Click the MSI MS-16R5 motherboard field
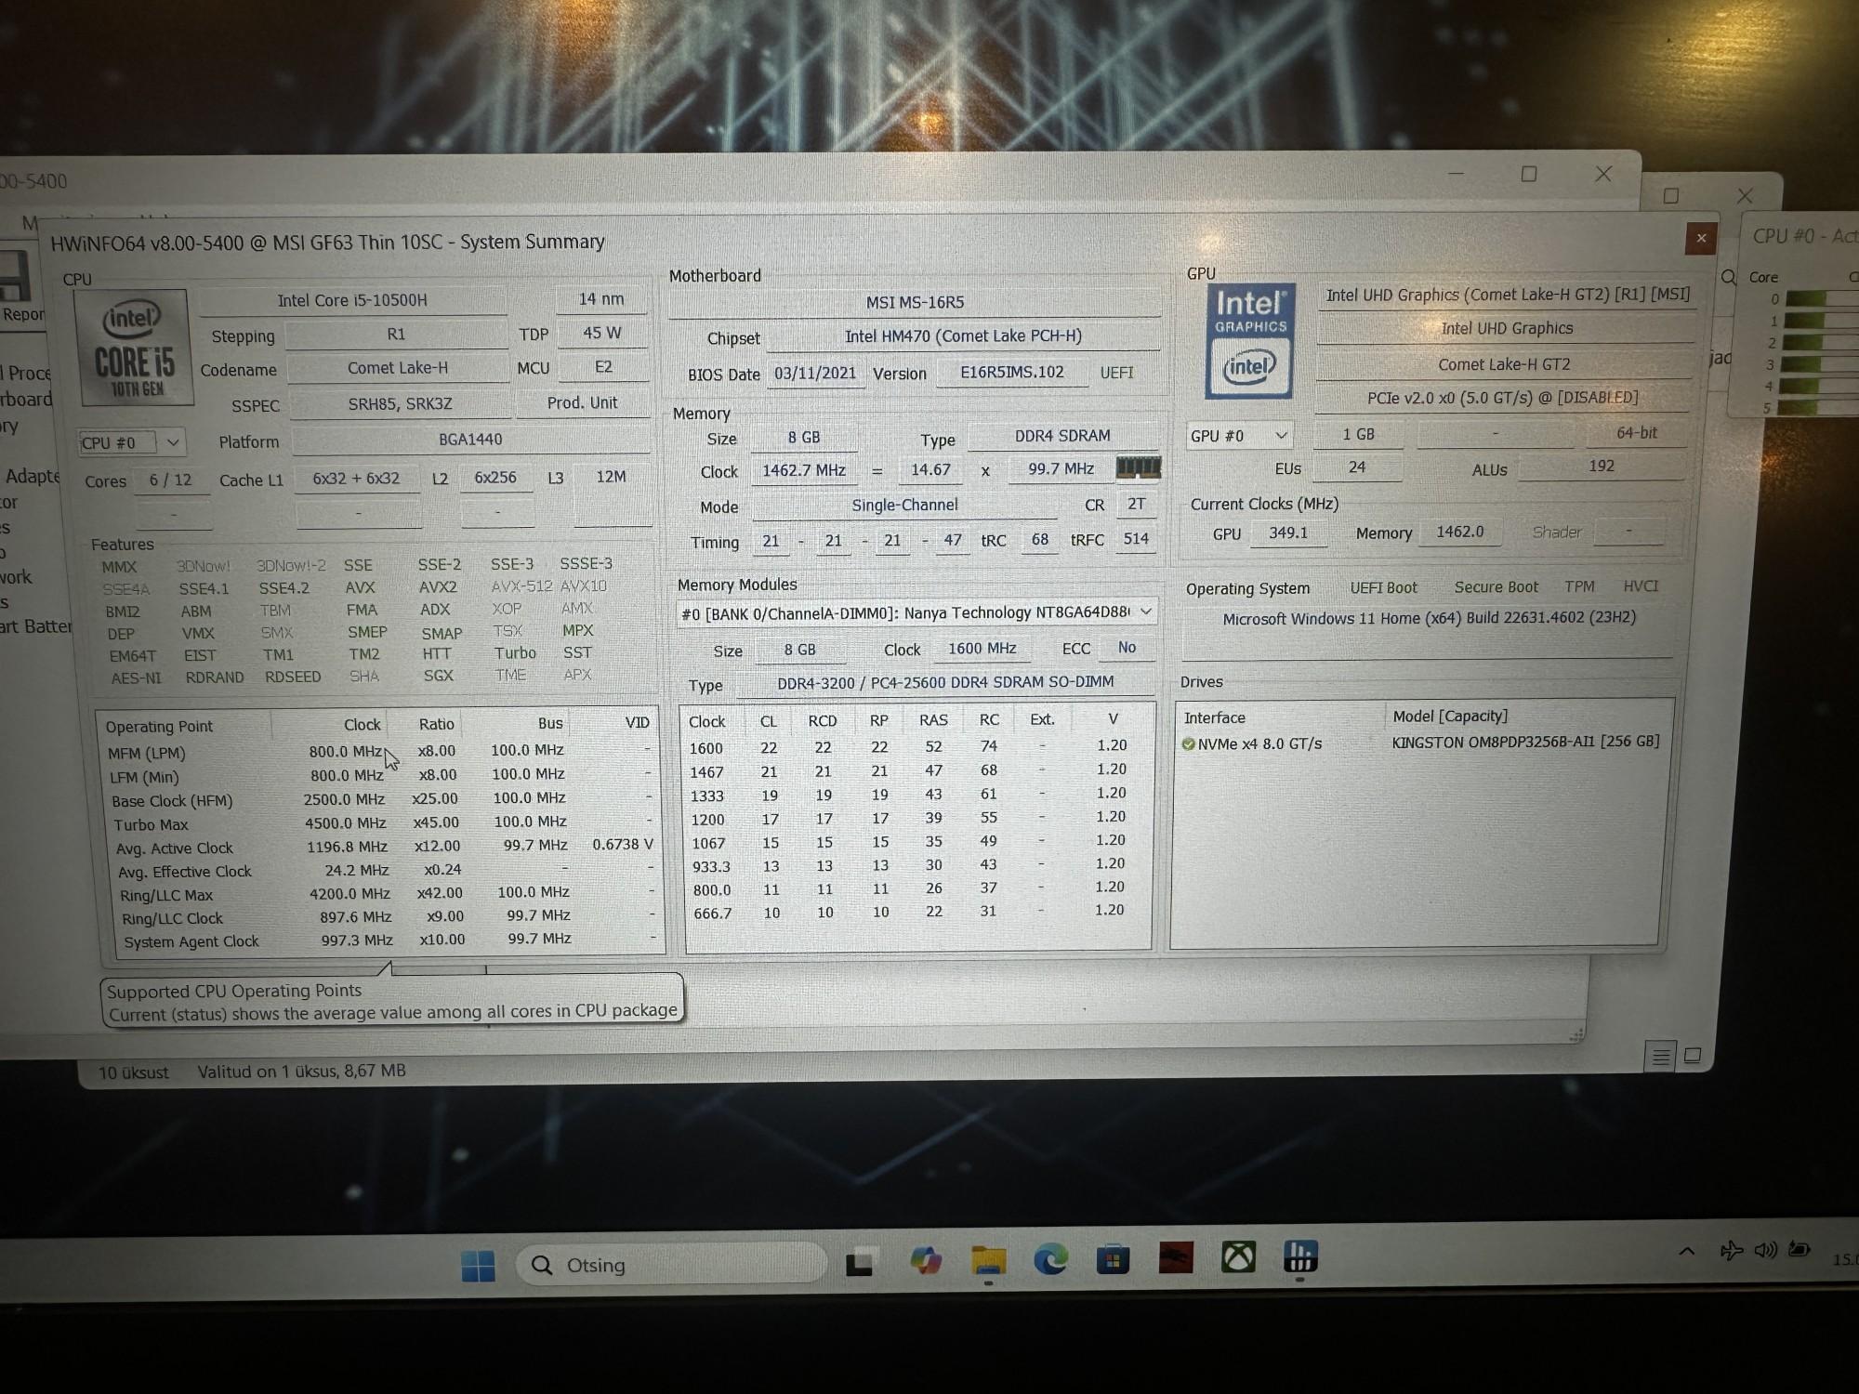The image size is (1859, 1394). pyautogui.click(x=915, y=302)
